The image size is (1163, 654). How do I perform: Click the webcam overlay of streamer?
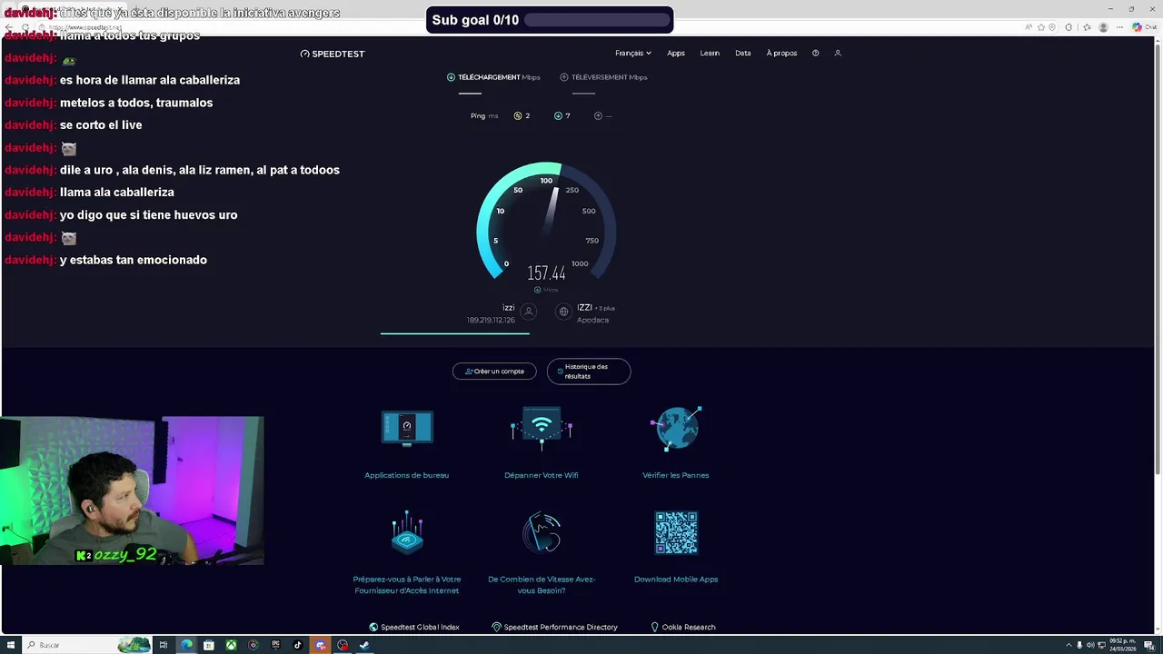pyautogui.click(x=133, y=491)
